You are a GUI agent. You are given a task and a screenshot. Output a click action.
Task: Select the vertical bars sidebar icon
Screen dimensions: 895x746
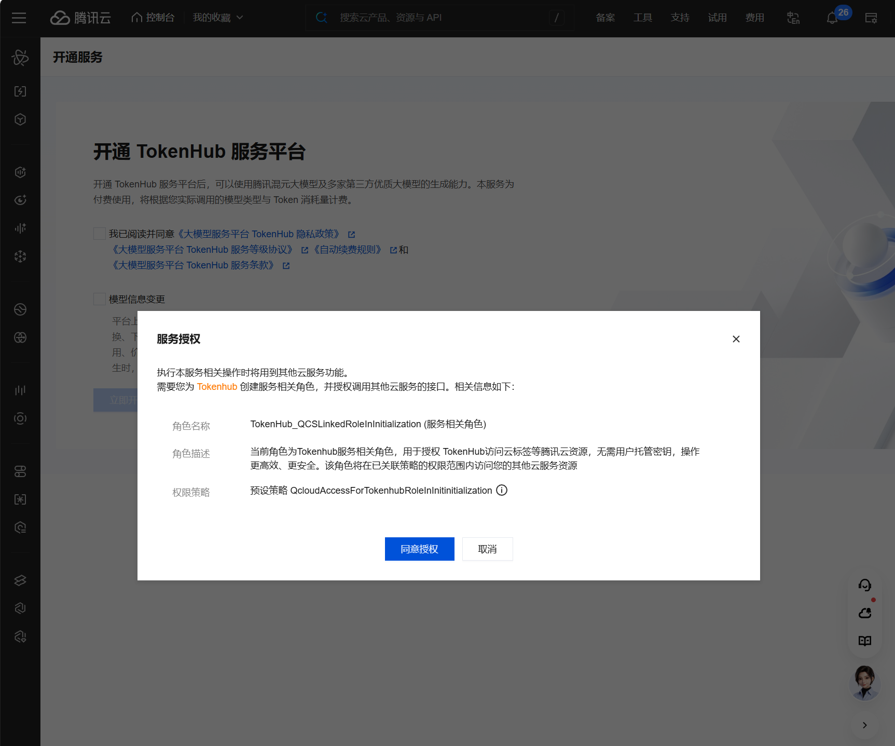[20, 390]
